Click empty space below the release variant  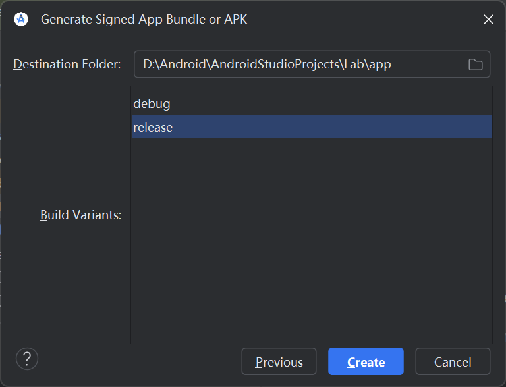coord(311,197)
